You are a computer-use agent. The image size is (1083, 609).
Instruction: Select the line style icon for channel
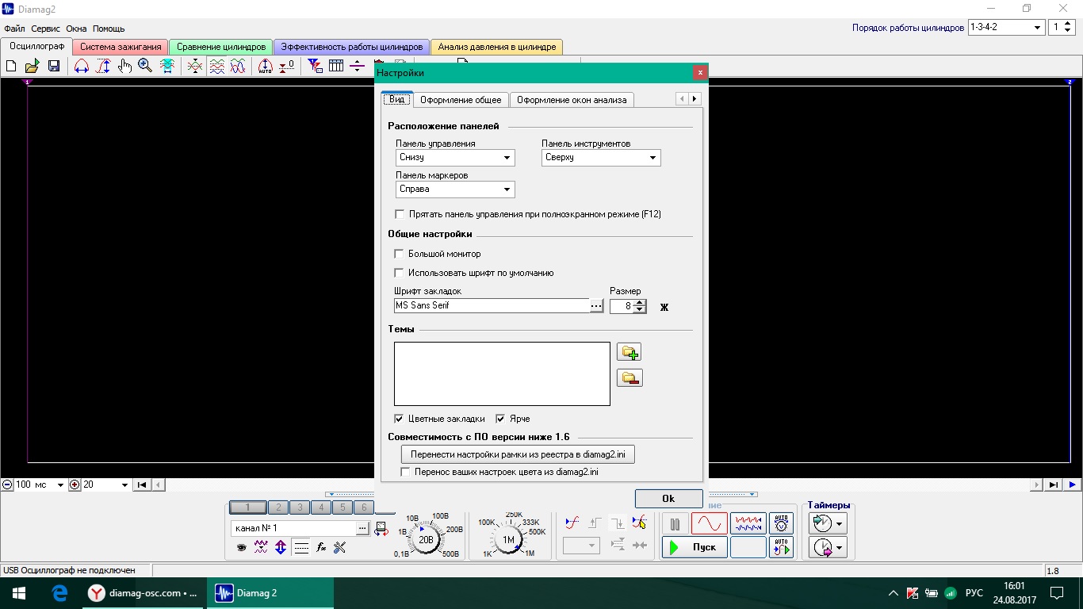click(300, 547)
